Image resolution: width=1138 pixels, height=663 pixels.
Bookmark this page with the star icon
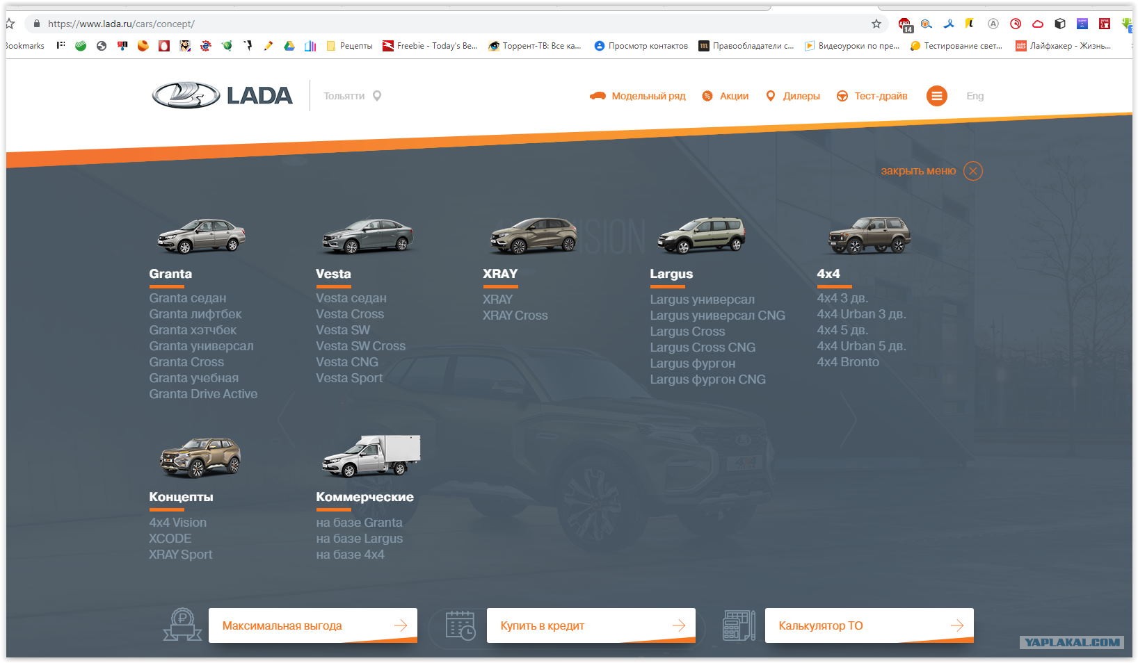click(876, 24)
